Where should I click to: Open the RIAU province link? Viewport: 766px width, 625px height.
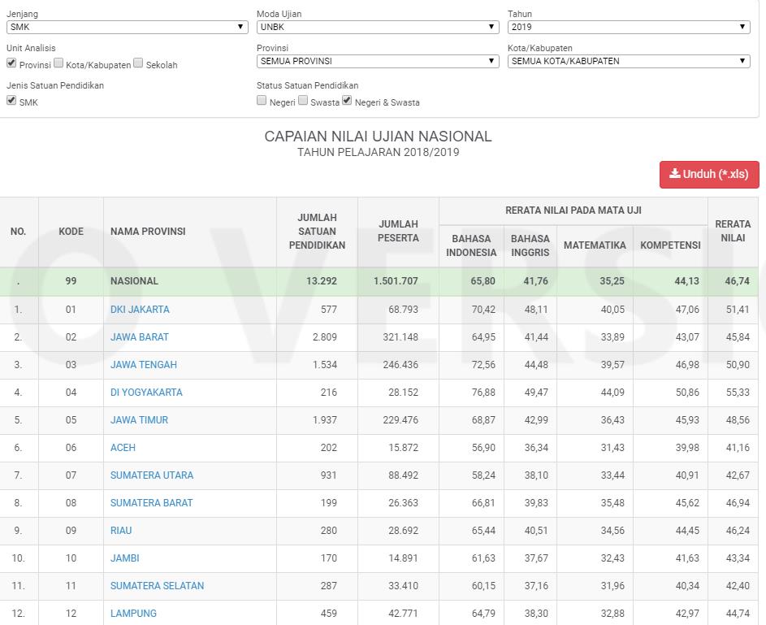121,530
